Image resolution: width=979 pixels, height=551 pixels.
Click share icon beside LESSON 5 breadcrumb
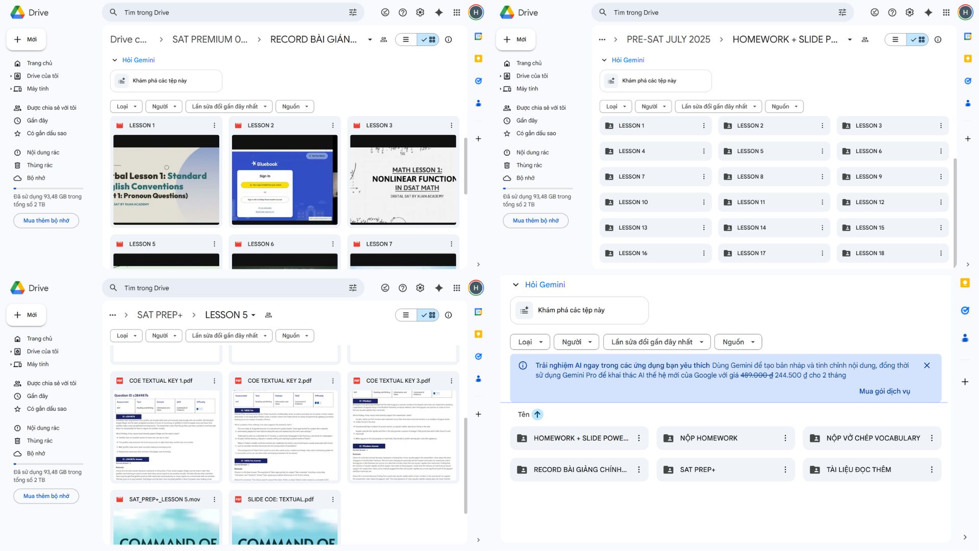coord(268,315)
